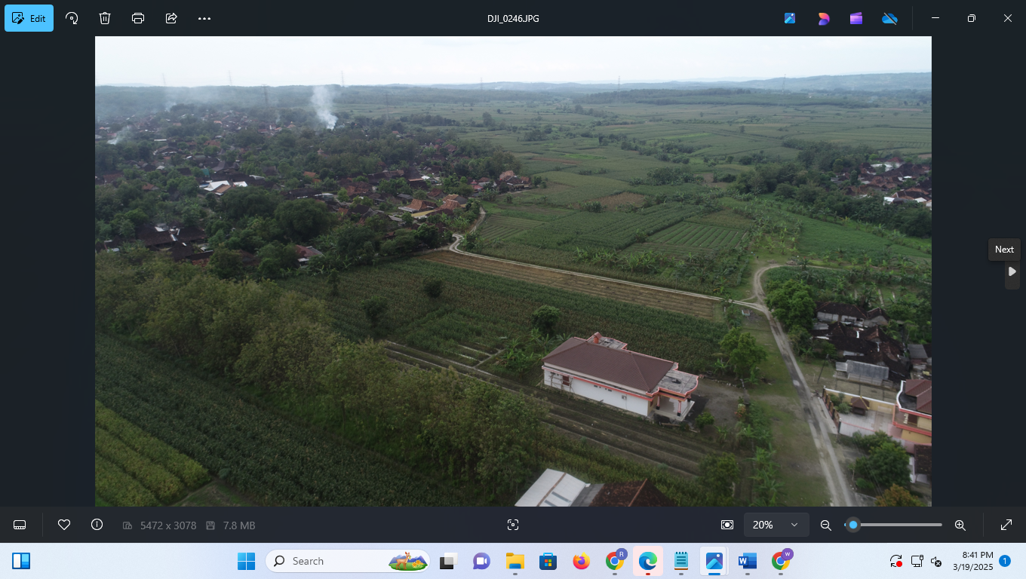Go to the Next photo arrow
This screenshot has width=1026, height=579.
(1012, 271)
